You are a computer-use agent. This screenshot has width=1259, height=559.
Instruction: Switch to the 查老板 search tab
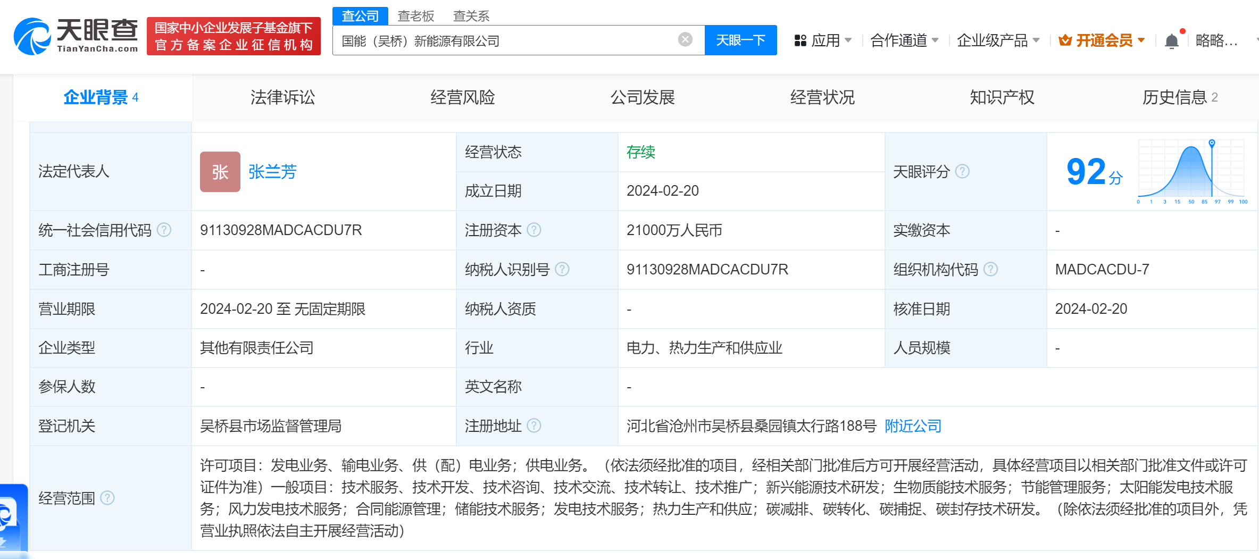(x=415, y=16)
